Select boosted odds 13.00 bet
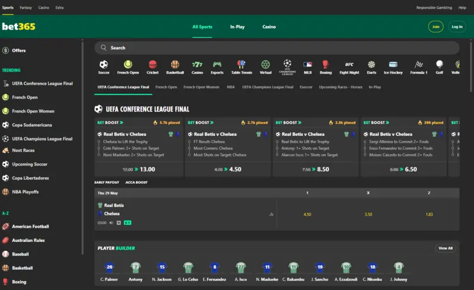This screenshot has height=290, width=474. 139,170
